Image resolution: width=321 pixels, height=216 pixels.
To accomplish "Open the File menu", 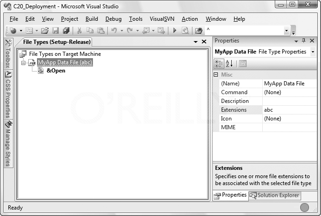I will pos(14,19).
